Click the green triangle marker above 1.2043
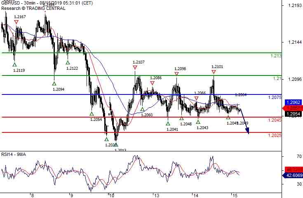 pos(198,122)
